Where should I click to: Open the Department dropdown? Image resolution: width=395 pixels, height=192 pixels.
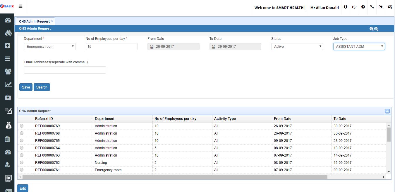[x=49, y=47]
